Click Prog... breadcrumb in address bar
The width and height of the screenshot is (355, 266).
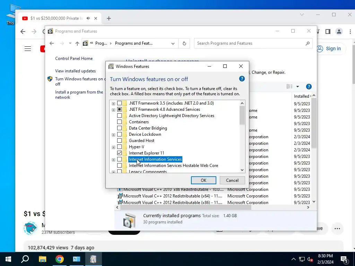point(101,43)
